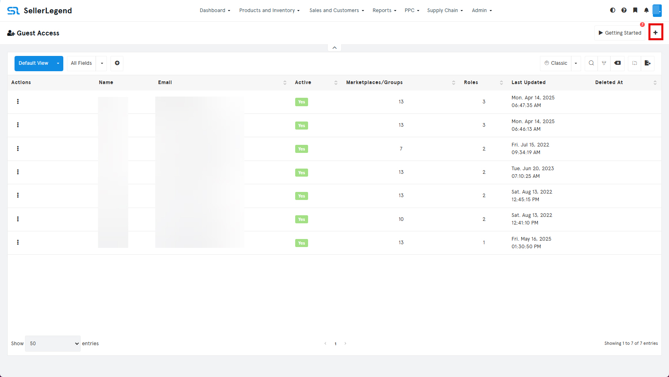Open actions menu for May 16, 2025 row
Viewport: 669px width, 377px height.
point(18,242)
